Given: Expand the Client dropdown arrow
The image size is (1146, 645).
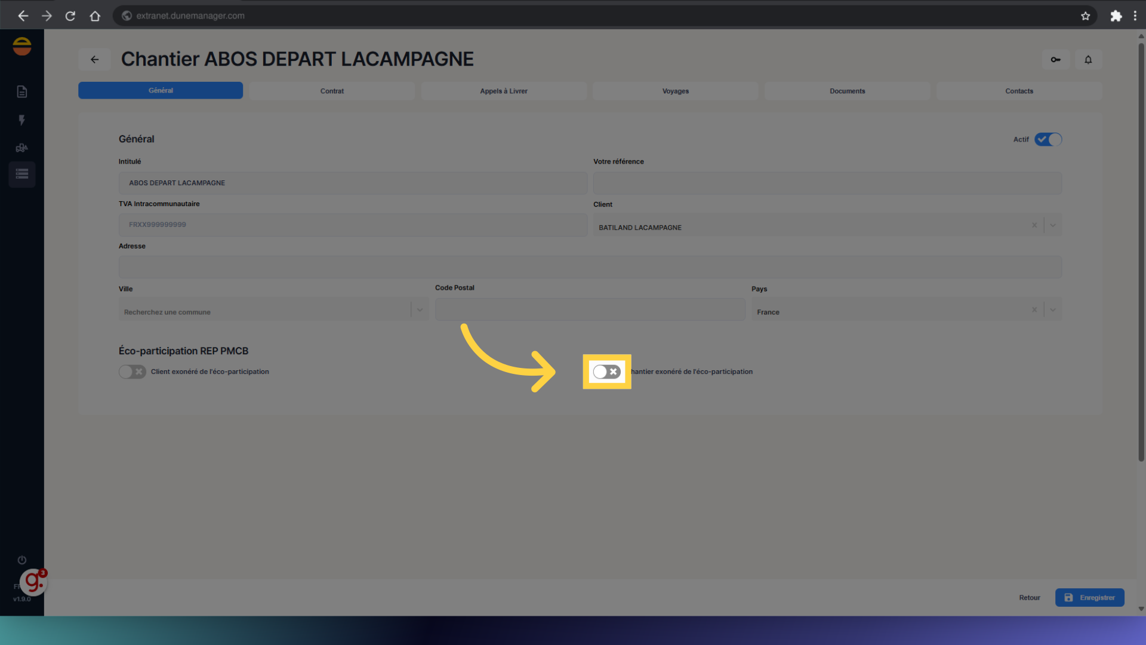Looking at the screenshot, I should click(1053, 226).
